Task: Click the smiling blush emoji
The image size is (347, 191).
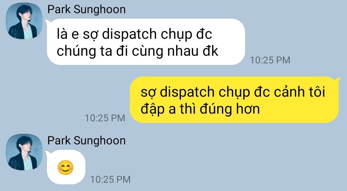Action: [x=66, y=168]
